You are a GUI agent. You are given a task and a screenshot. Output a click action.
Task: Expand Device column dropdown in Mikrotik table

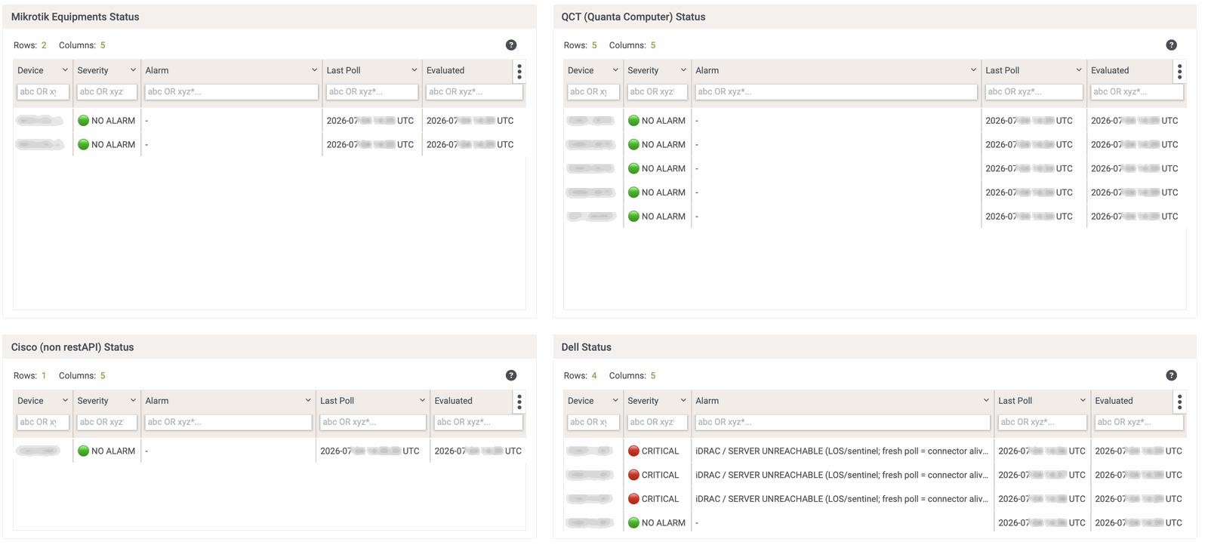pos(65,70)
